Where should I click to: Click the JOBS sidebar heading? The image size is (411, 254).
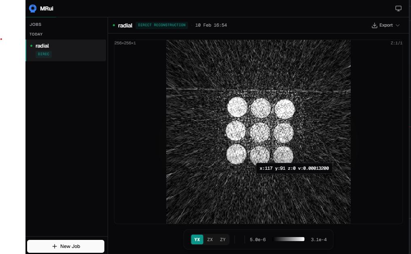click(35, 24)
